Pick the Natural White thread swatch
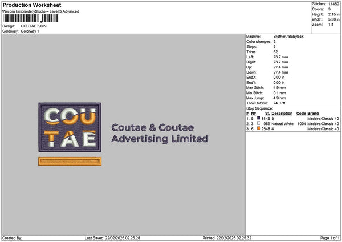 pyautogui.click(x=259, y=124)
